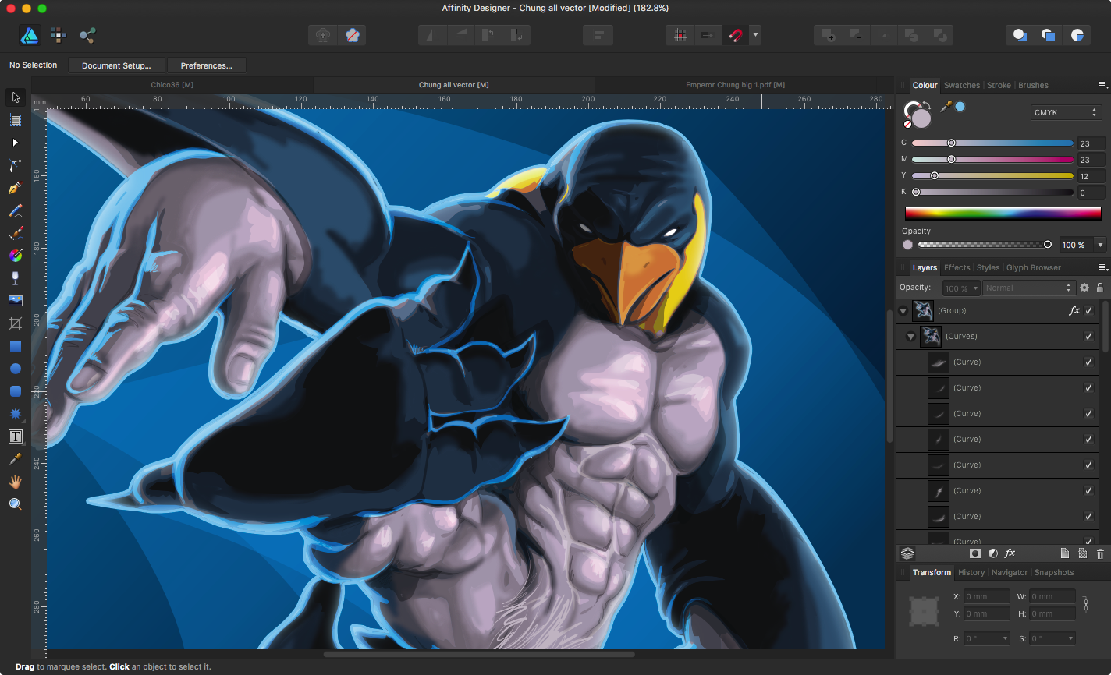Click the Delete Layer trash icon
This screenshot has height=675, width=1111.
(1100, 553)
